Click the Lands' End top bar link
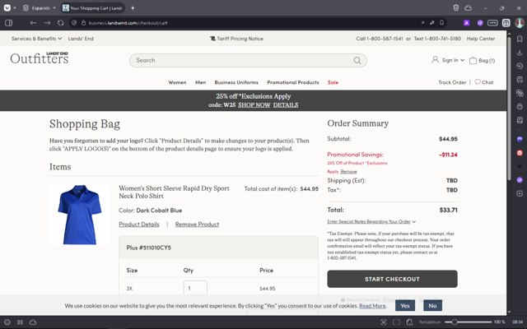Viewport: 527px width, 329px height. coord(81,39)
